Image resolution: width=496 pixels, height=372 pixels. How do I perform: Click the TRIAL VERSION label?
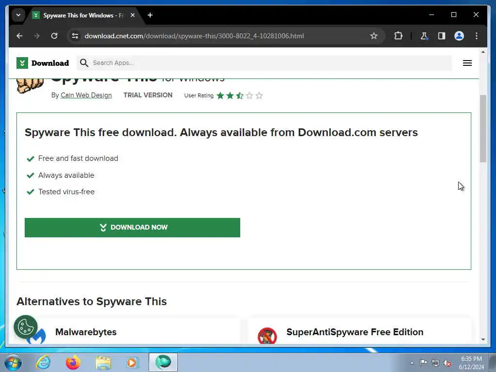pyautogui.click(x=148, y=95)
